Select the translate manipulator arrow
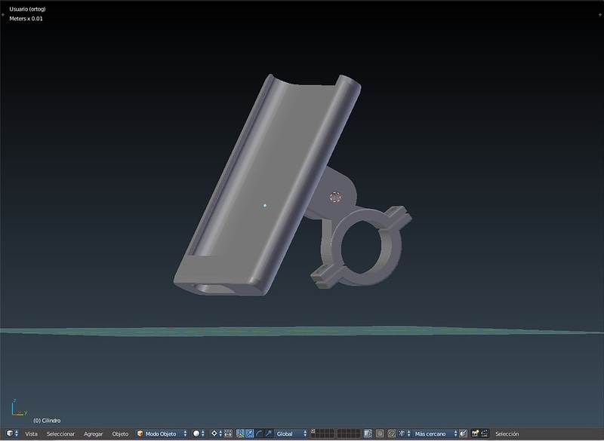This screenshot has width=604, height=441. (250, 433)
